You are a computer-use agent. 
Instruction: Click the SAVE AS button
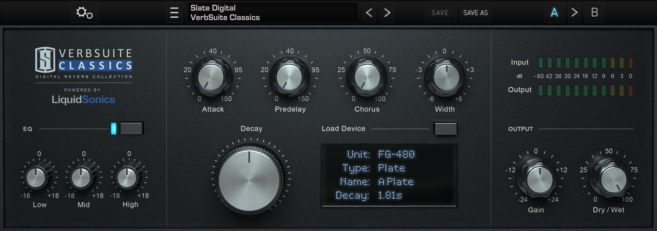point(476,13)
